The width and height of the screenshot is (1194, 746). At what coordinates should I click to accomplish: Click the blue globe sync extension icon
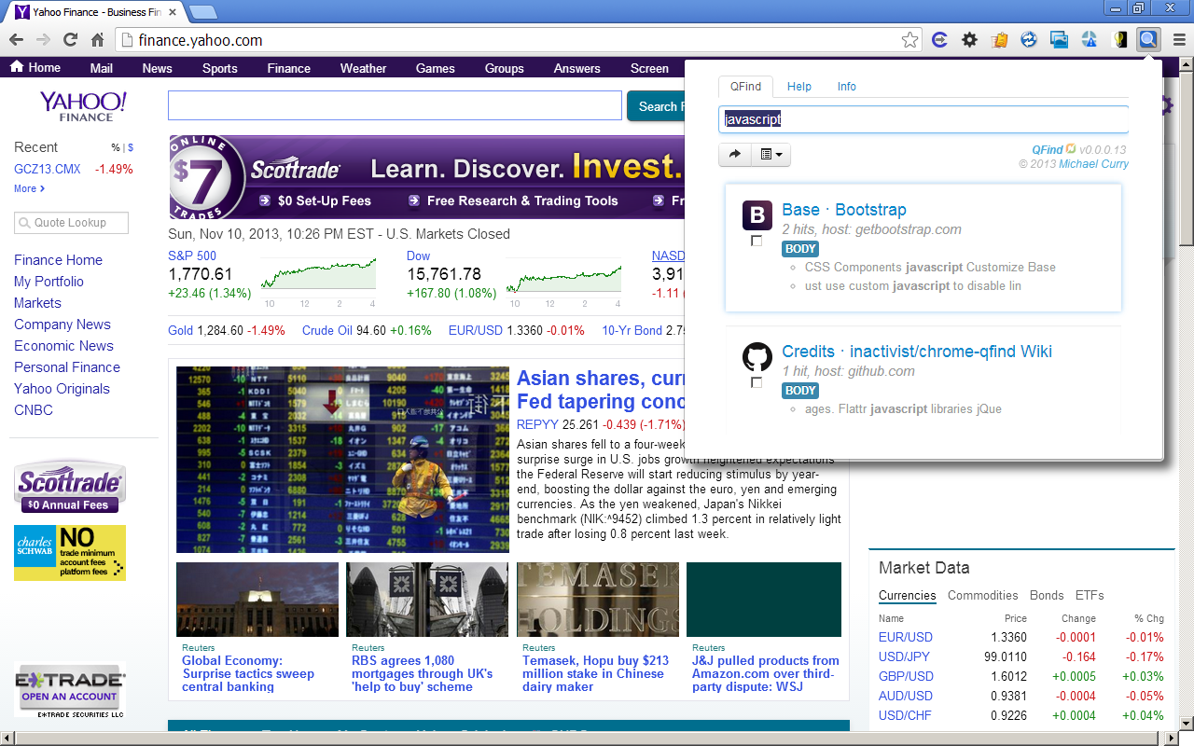coord(1029,40)
